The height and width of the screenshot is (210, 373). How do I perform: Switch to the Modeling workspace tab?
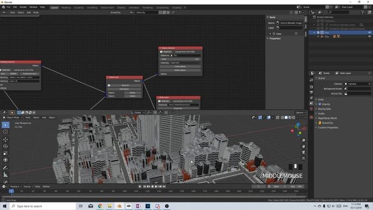[x=66, y=8]
